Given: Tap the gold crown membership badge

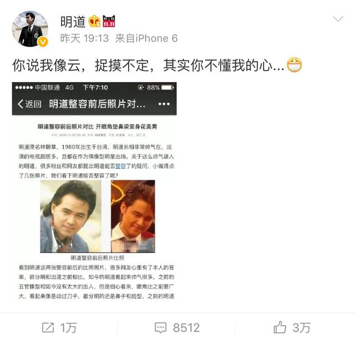Looking at the screenshot, I should (x=94, y=21).
